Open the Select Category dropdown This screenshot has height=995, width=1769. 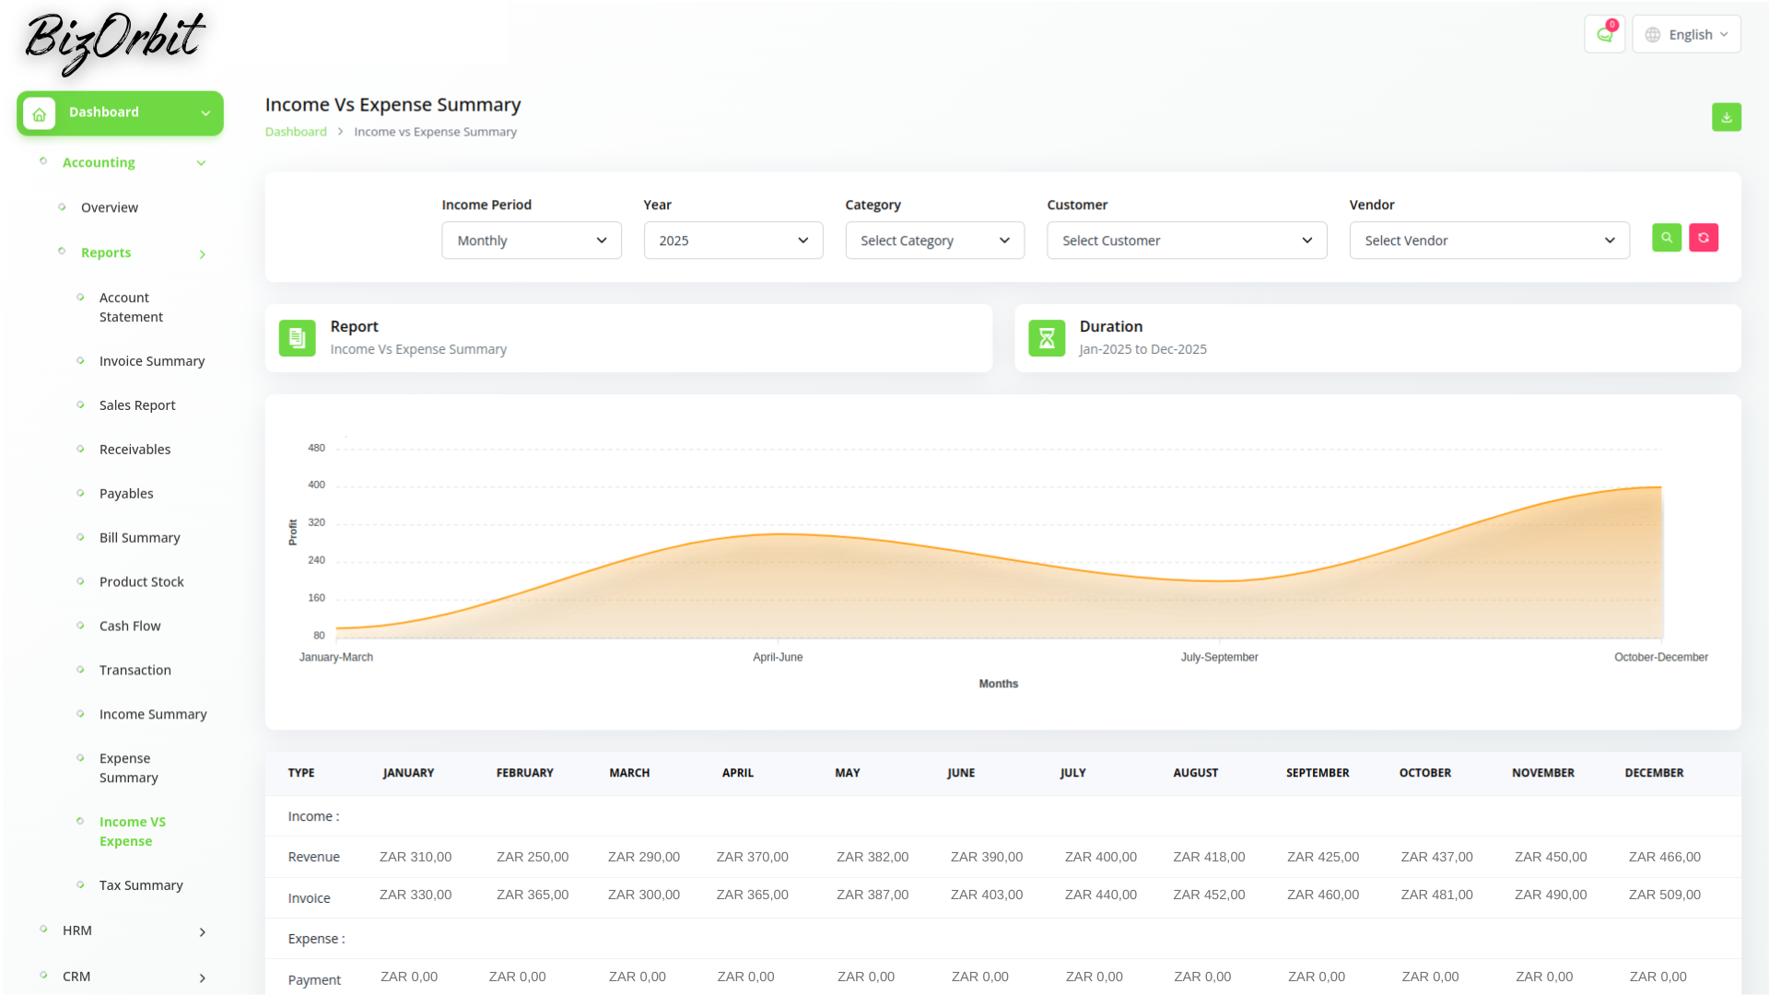tap(934, 240)
